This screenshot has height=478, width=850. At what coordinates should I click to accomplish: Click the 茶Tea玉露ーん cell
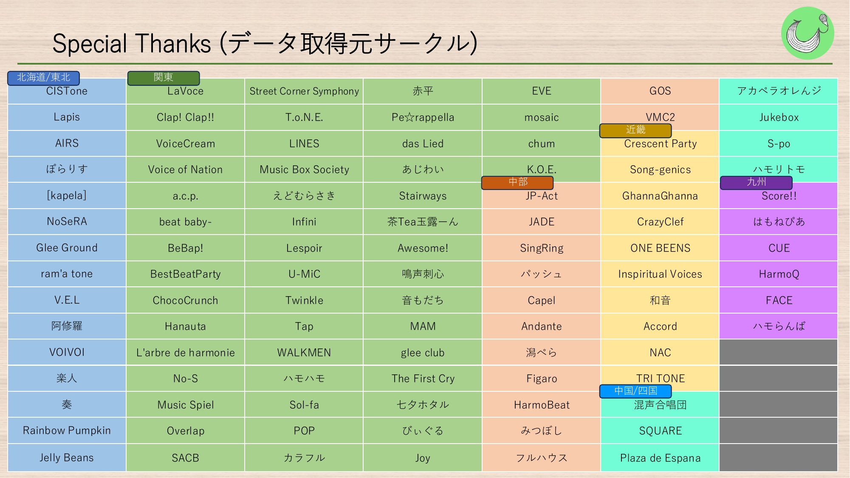point(423,222)
